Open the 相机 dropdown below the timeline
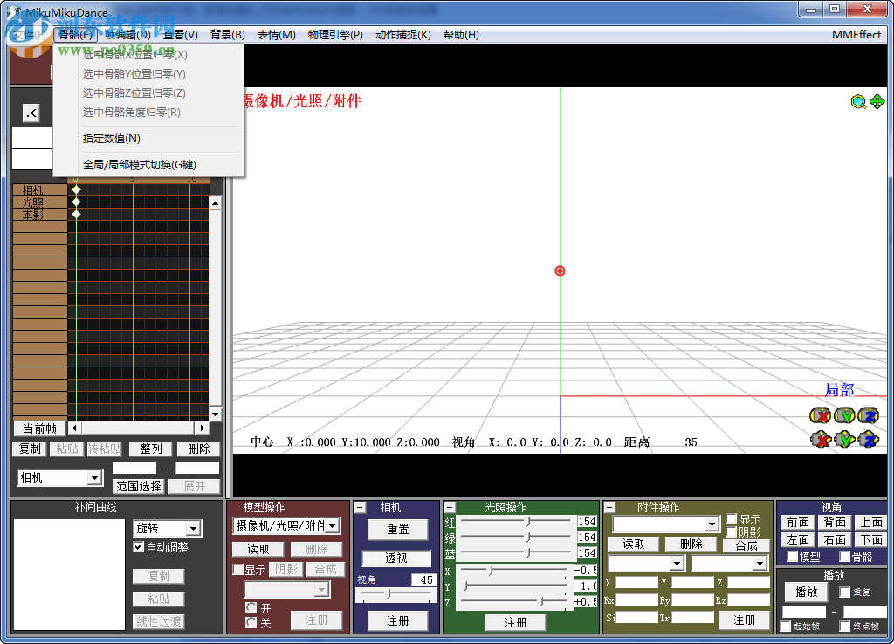894x644 pixels. point(94,478)
